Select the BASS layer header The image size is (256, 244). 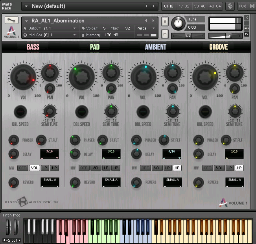pos(33,47)
